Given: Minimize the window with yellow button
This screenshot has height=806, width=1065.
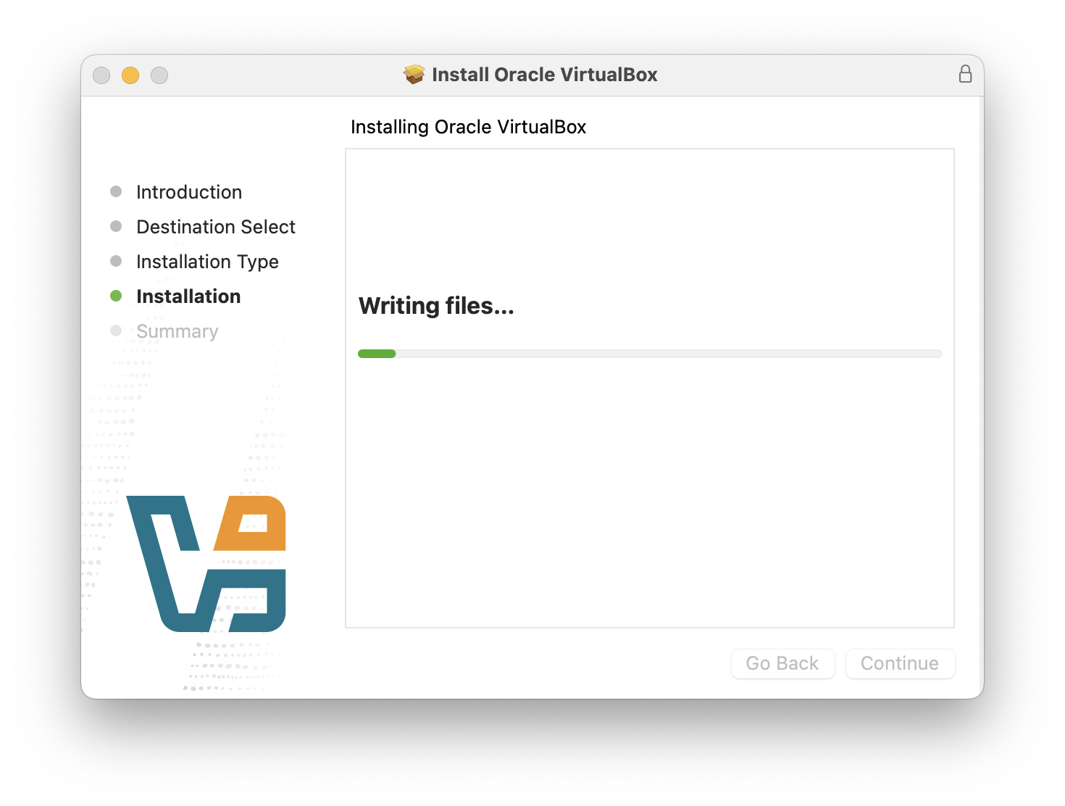Looking at the screenshot, I should point(130,75).
